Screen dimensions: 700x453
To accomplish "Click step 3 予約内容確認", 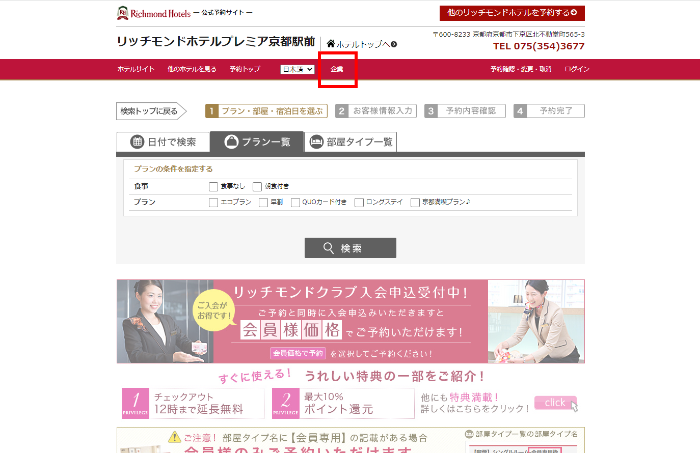I will [465, 111].
